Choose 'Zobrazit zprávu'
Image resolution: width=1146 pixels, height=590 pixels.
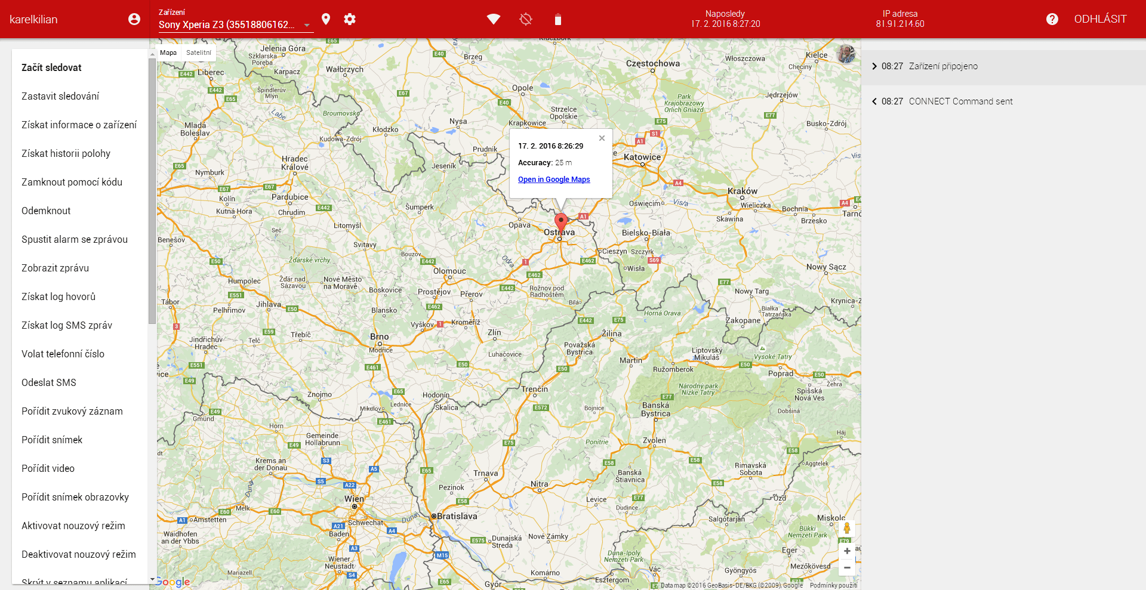coord(80,268)
